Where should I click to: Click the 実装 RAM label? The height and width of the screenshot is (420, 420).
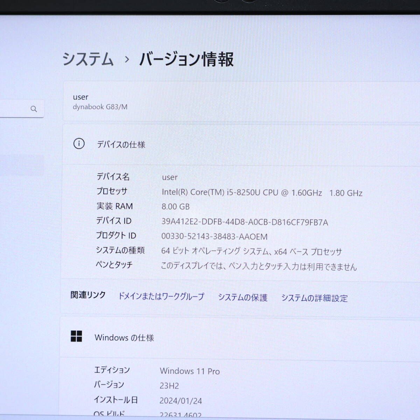[x=115, y=206]
